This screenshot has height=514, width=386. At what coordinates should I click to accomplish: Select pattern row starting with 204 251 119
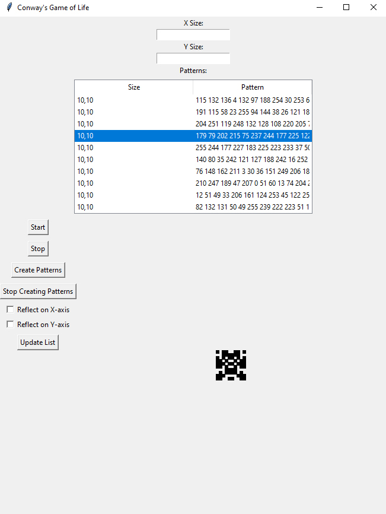[193, 124]
